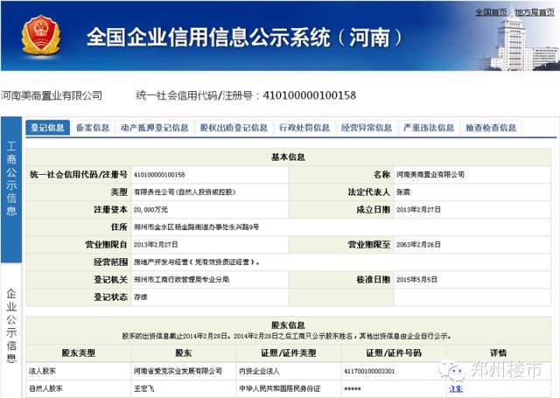The width and height of the screenshot is (560, 398).
Task: Click the 股东 column header
Action: click(x=183, y=353)
